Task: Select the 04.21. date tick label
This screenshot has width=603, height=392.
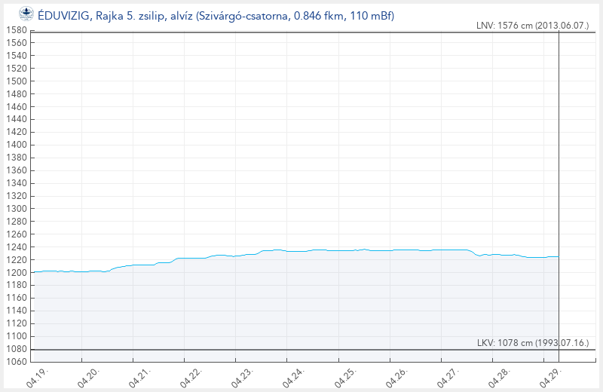Action: (139, 376)
